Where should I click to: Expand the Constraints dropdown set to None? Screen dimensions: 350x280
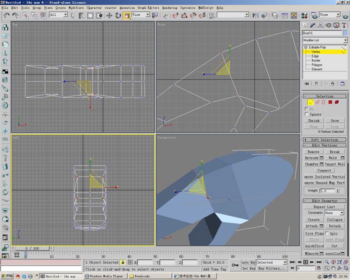pyautogui.click(x=341, y=213)
